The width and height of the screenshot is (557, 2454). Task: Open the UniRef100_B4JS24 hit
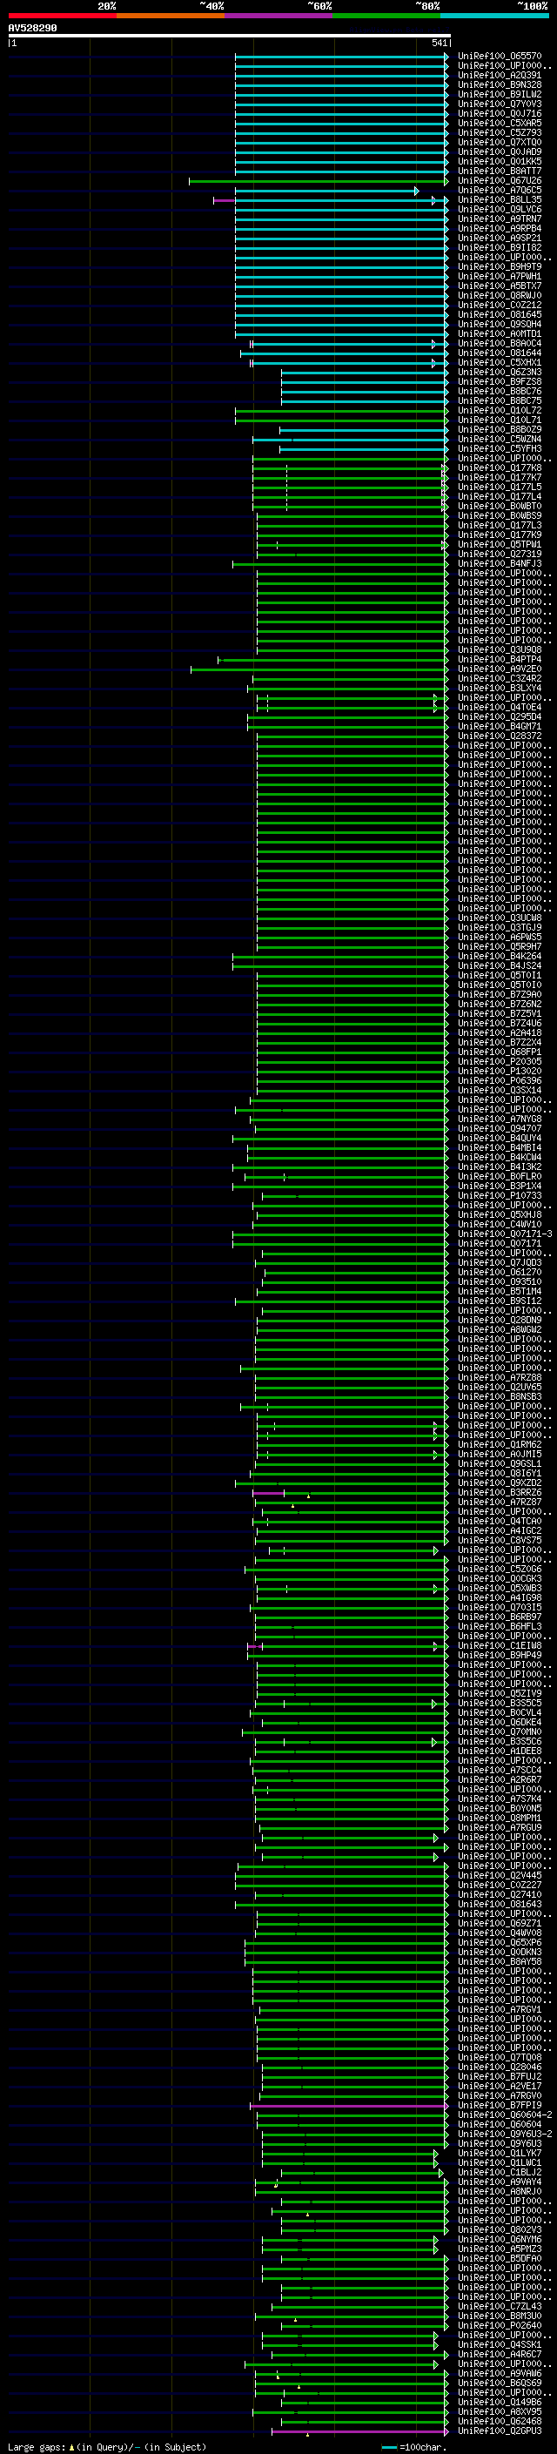(500, 966)
